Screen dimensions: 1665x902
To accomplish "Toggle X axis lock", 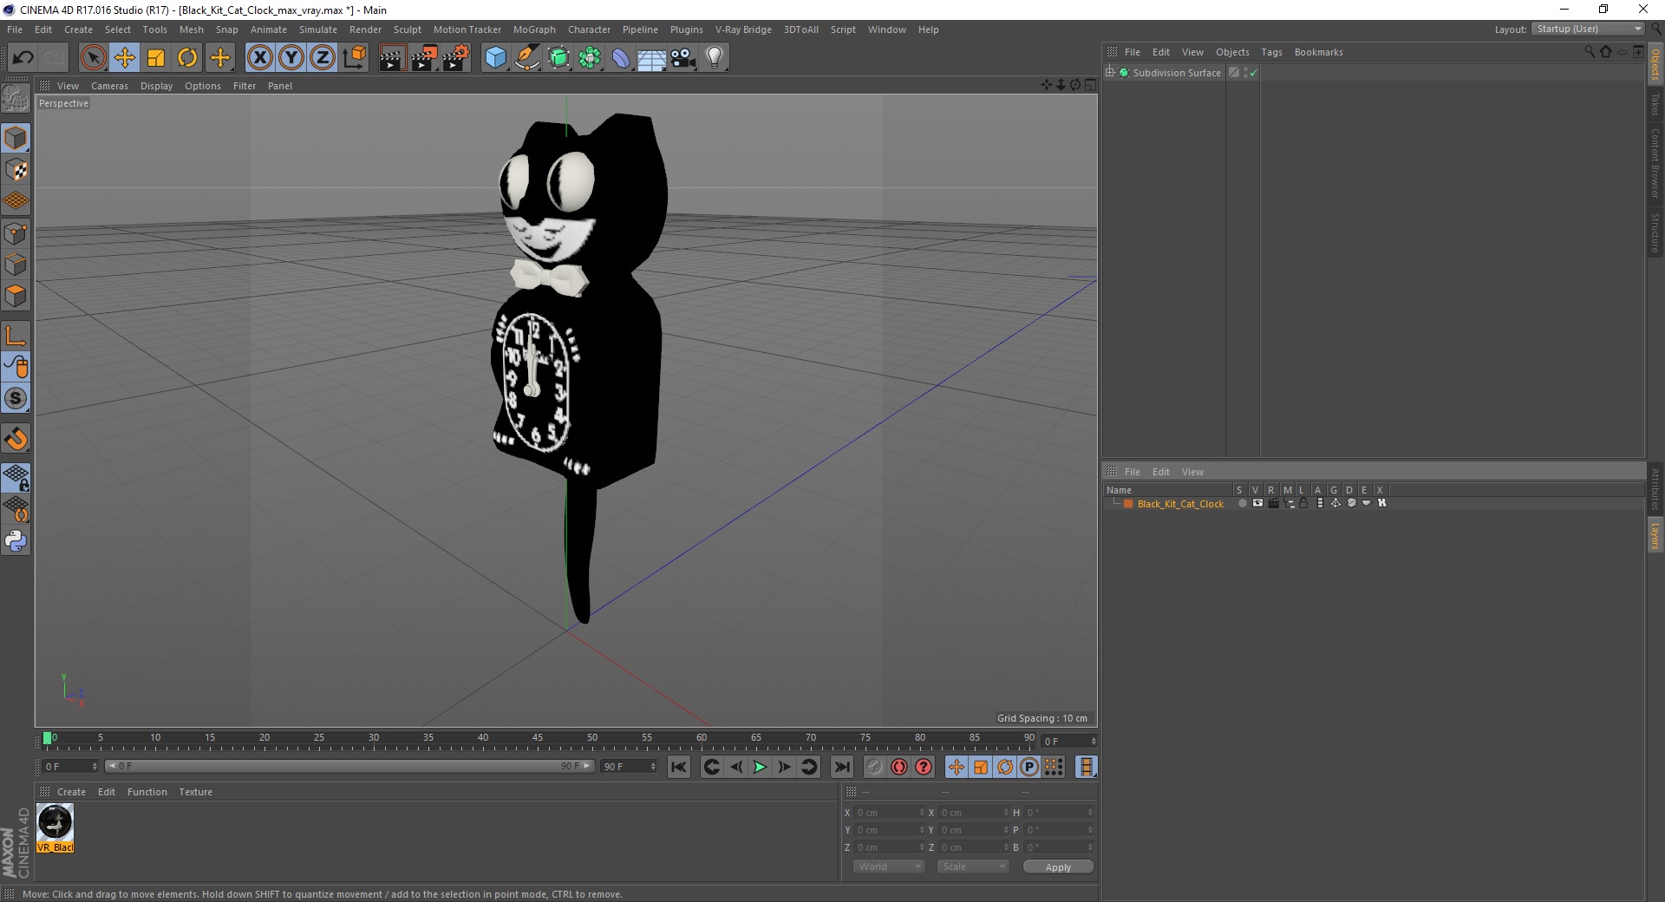I will [259, 58].
